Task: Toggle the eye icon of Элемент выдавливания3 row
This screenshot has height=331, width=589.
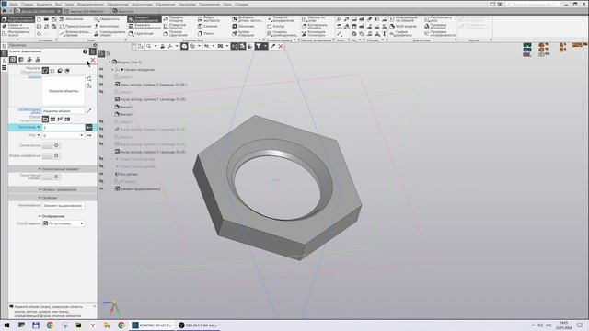Action: pyautogui.click(x=101, y=188)
